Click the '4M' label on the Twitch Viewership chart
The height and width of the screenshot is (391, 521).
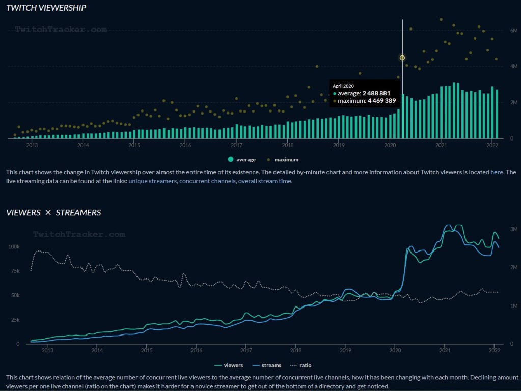(x=514, y=66)
